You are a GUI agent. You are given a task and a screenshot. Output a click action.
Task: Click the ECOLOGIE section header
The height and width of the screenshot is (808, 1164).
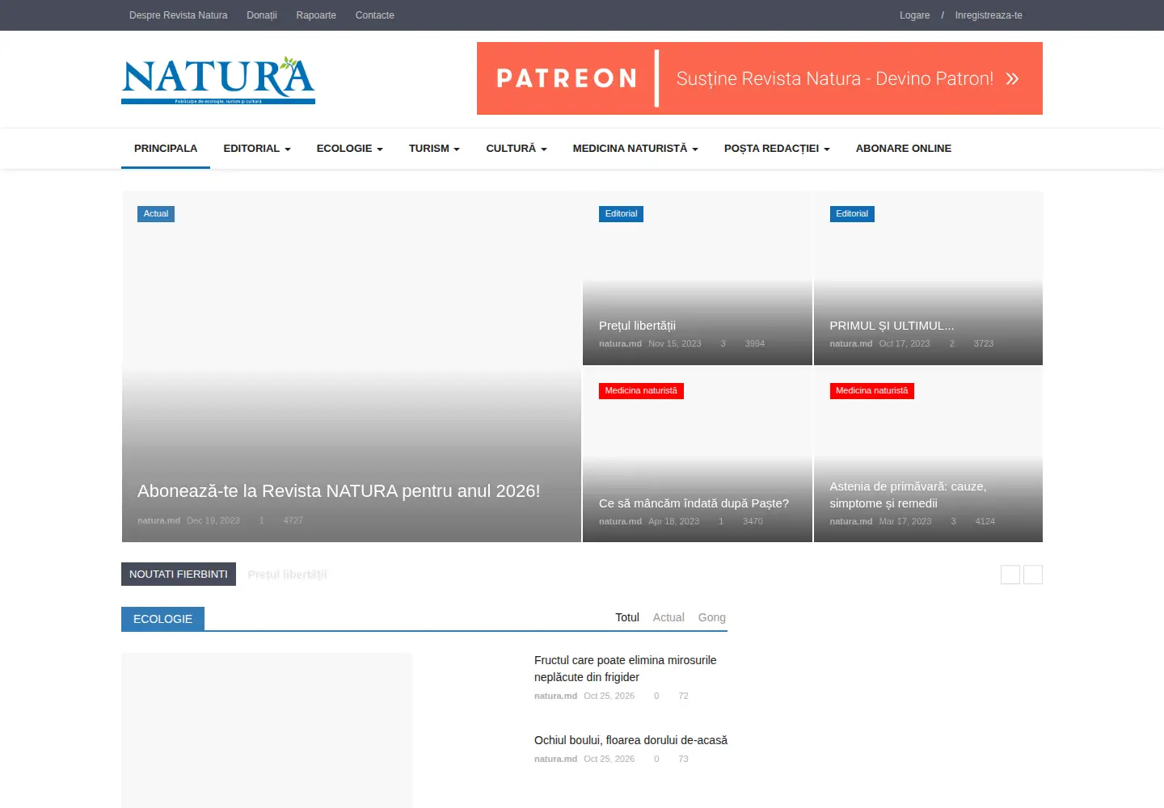tap(162, 619)
